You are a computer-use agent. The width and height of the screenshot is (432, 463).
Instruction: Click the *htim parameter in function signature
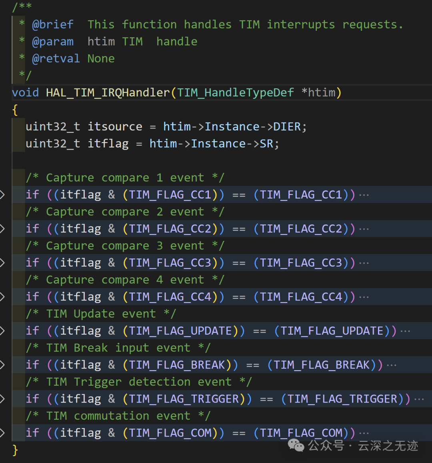point(318,93)
